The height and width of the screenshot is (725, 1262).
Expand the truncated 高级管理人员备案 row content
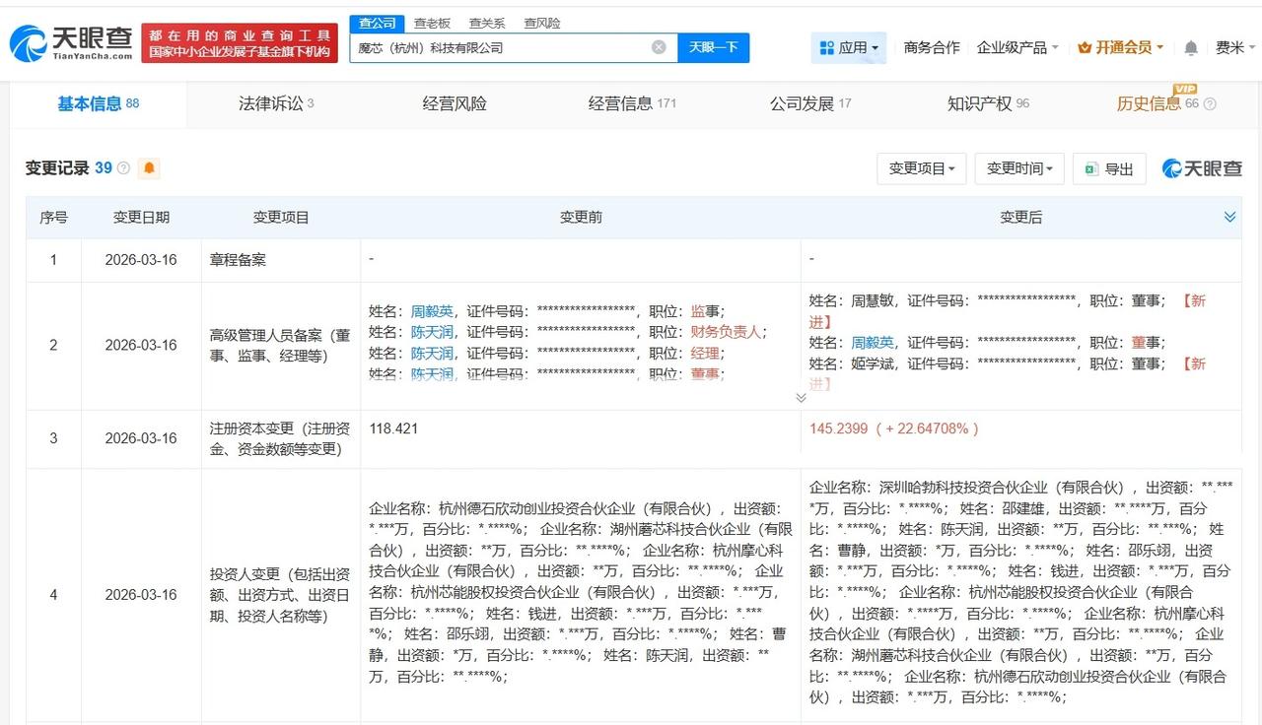[801, 396]
